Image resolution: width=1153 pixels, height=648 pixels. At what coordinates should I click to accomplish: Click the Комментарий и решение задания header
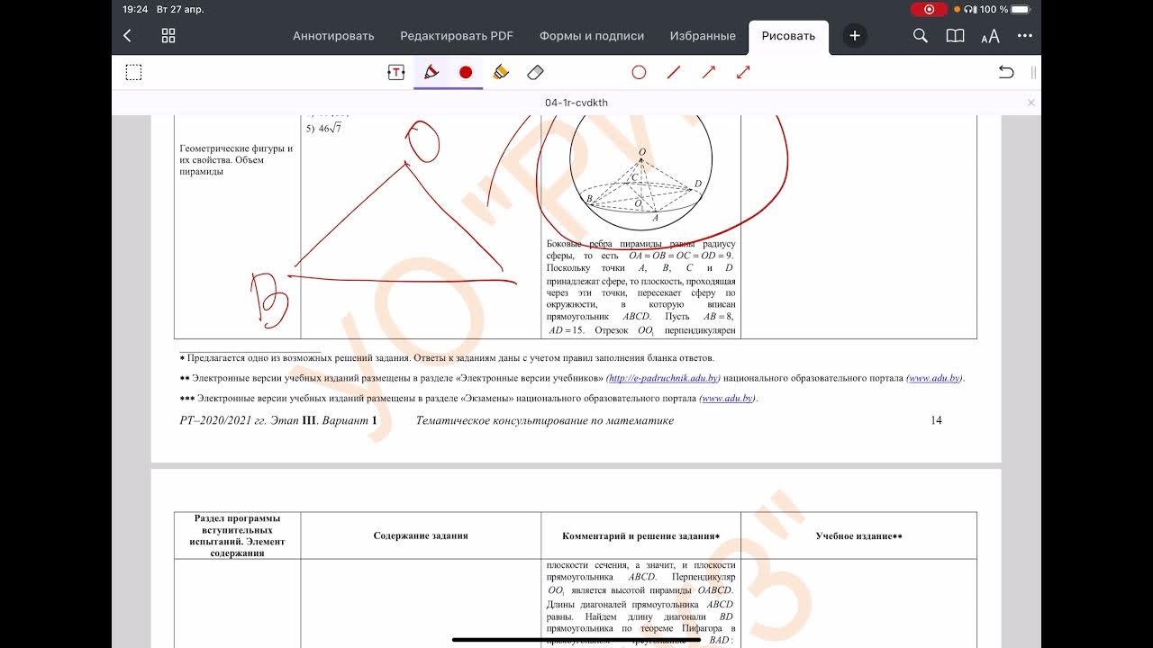pyautogui.click(x=640, y=535)
